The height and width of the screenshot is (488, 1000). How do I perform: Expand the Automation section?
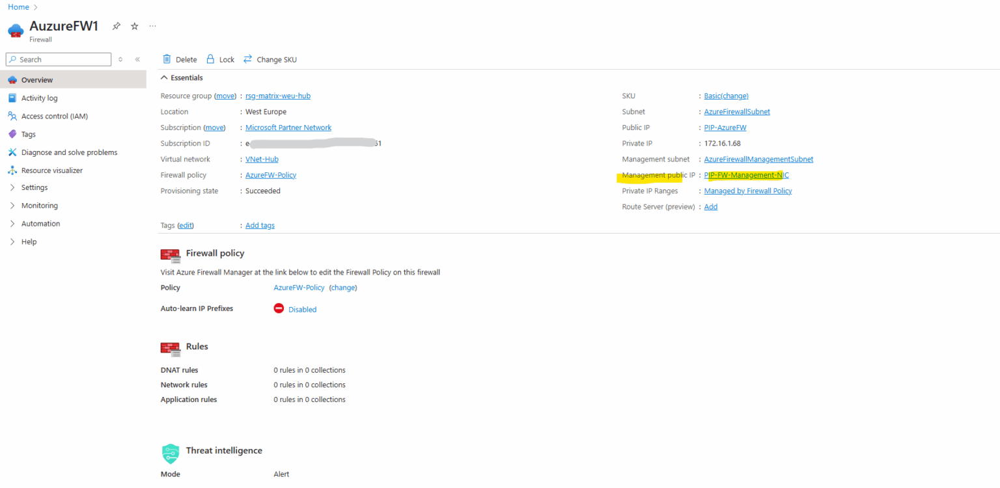tap(42, 223)
